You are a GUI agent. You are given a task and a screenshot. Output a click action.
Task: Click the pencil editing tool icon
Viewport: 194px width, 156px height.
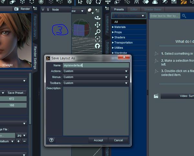165,2
